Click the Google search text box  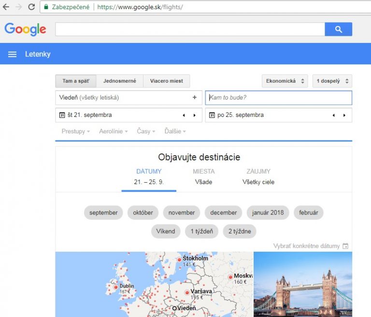click(190, 29)
